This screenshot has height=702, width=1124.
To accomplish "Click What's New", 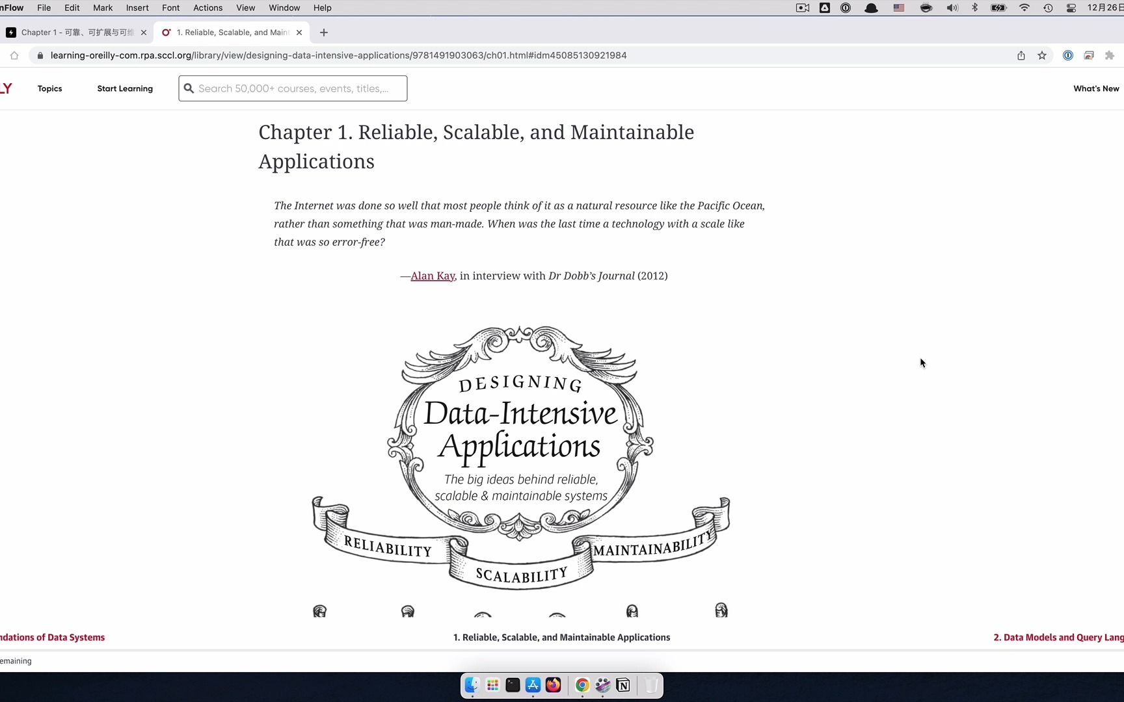I will 1096,88.
